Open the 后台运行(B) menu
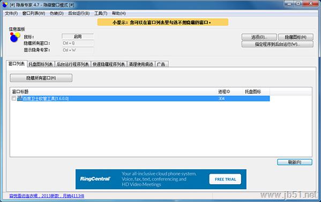Screen dimensions: 321x202 (x=79, y=13)
